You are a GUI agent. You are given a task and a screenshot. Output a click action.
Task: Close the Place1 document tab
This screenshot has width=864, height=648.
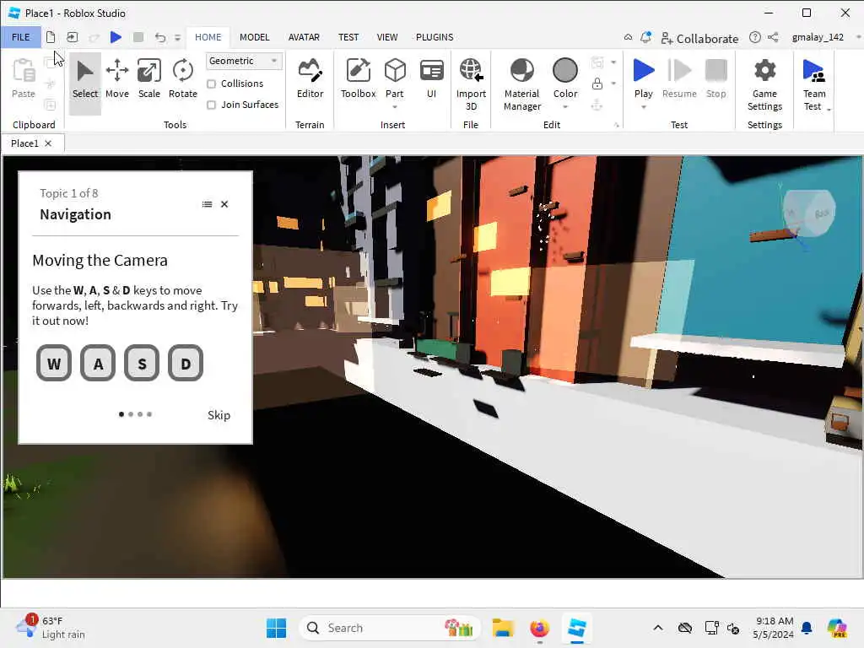coord(48,143)
